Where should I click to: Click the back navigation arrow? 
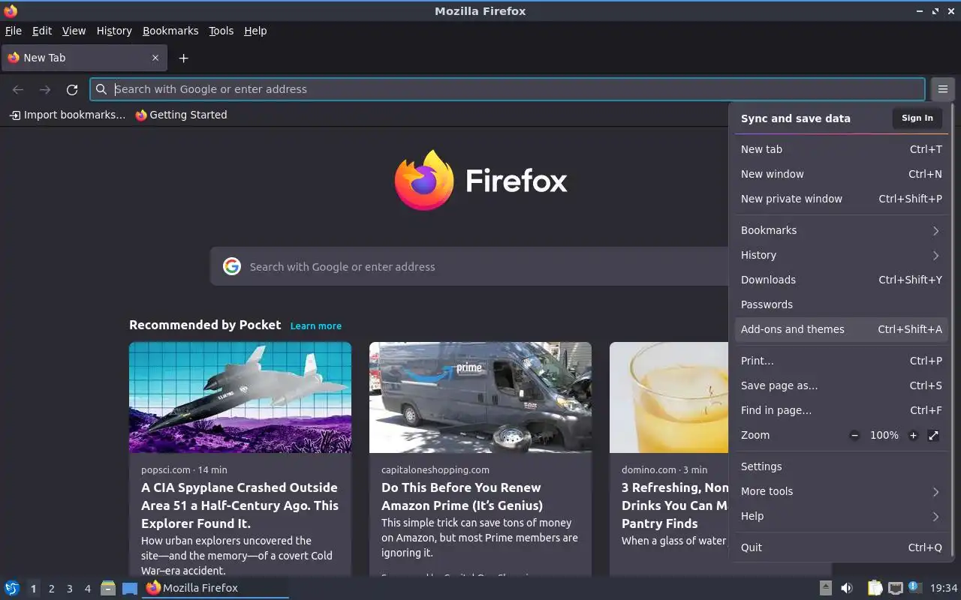[x=18, y=90]
